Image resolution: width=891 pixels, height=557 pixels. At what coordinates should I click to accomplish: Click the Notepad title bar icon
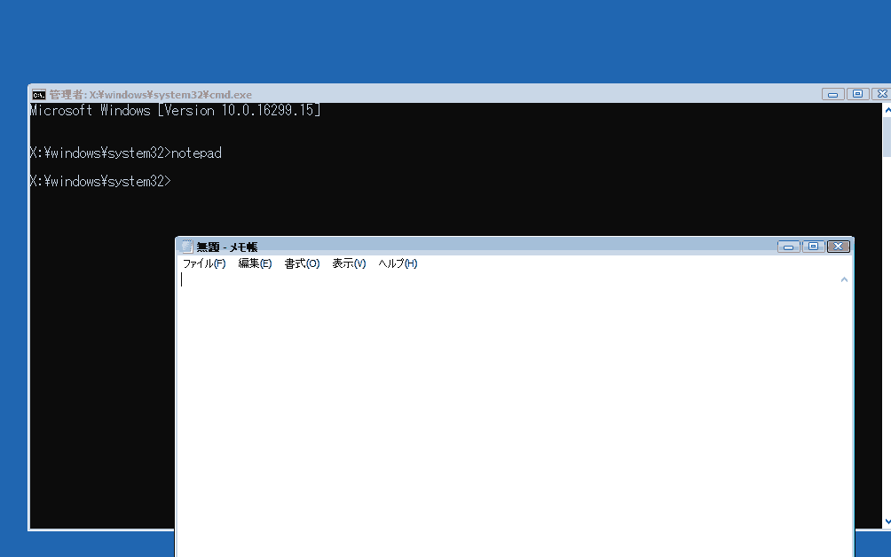tap(187, 247)
